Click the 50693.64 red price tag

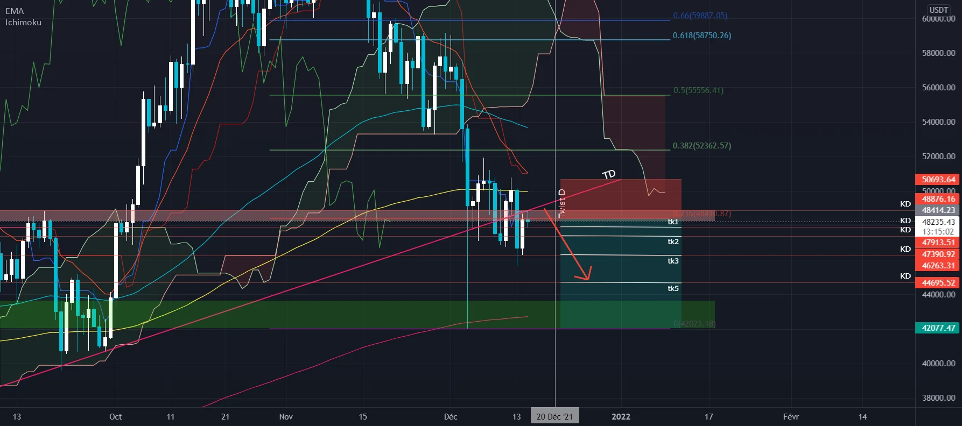pyautogui.click(x=937, y=180)
